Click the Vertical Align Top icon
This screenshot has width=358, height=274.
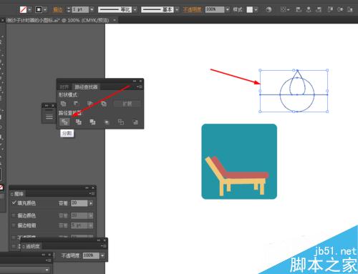coord(330,9)
